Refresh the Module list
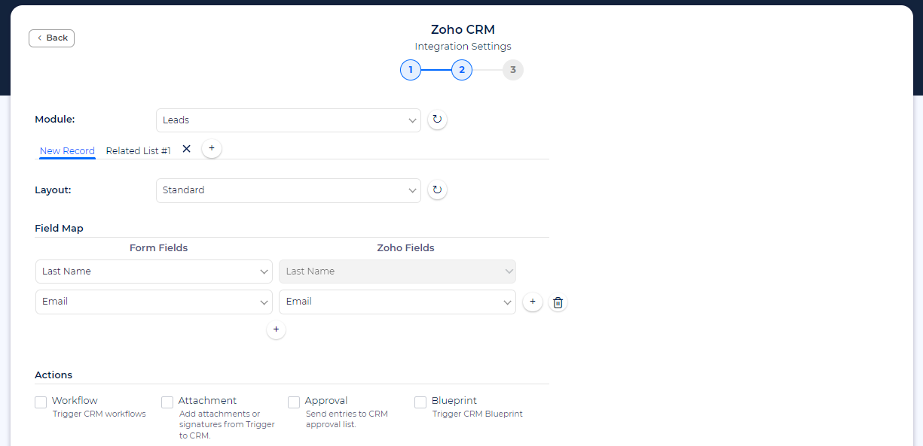923x446 pixels. 437,120
